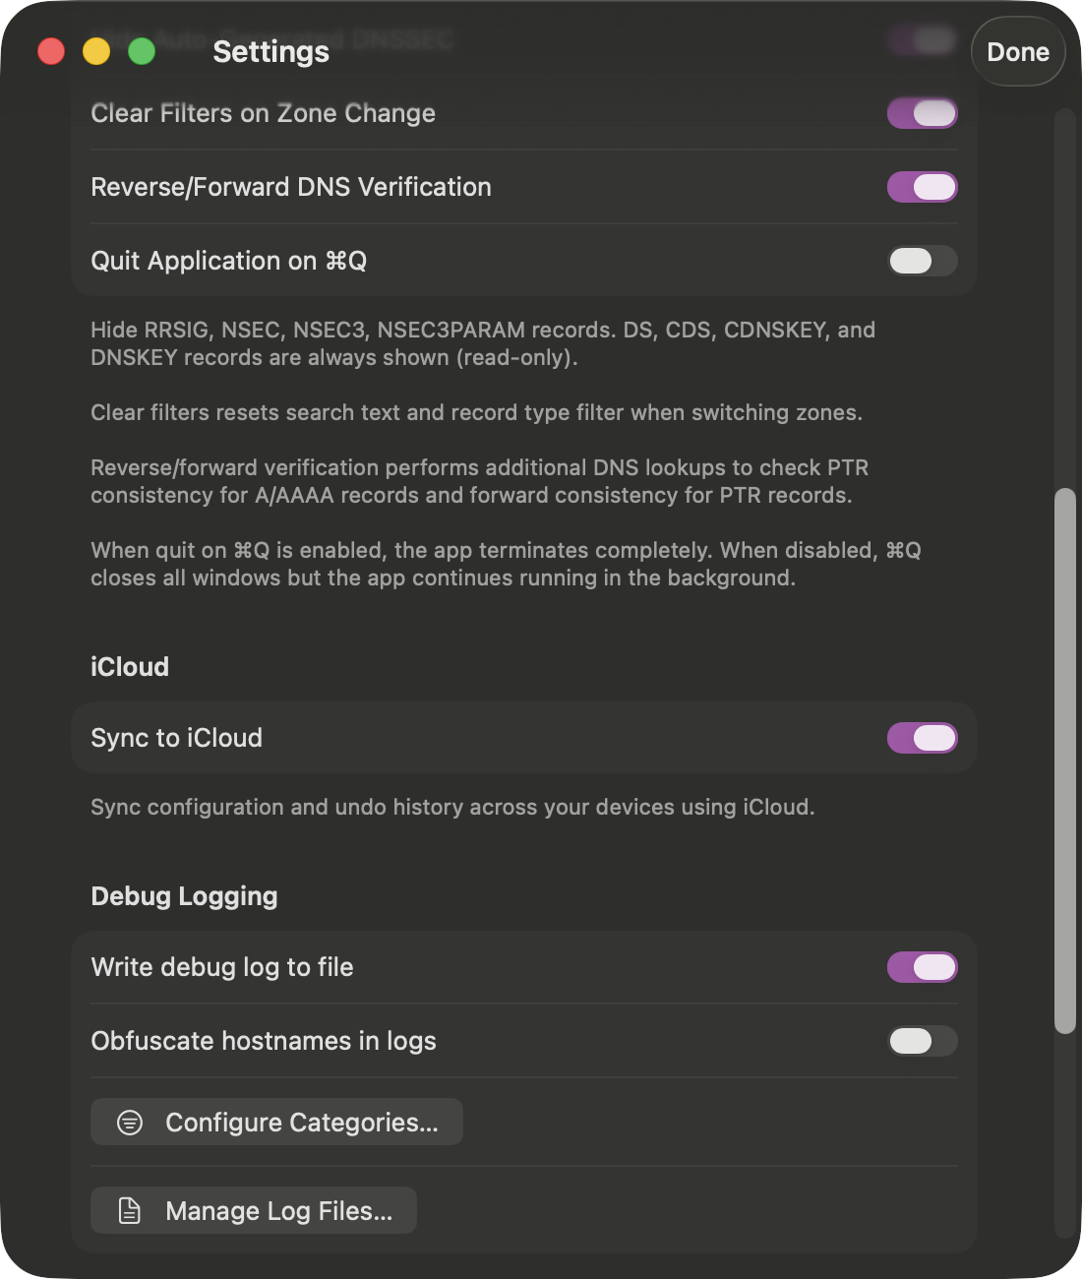Click the line-list icon beside Configure Categories
The width and height of the screenshot is (1082, 1279).
pyautogui.click(x=129, y=1122)
